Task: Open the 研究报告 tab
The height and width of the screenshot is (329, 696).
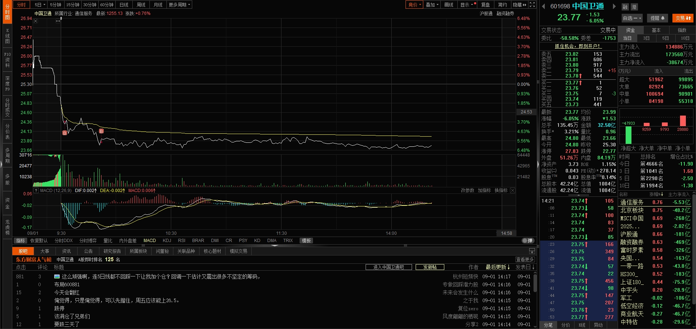Action: pyautogui.click(x=112, y=251)
